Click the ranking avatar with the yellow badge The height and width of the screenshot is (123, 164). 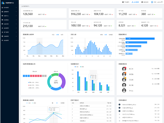click(124, 79)
